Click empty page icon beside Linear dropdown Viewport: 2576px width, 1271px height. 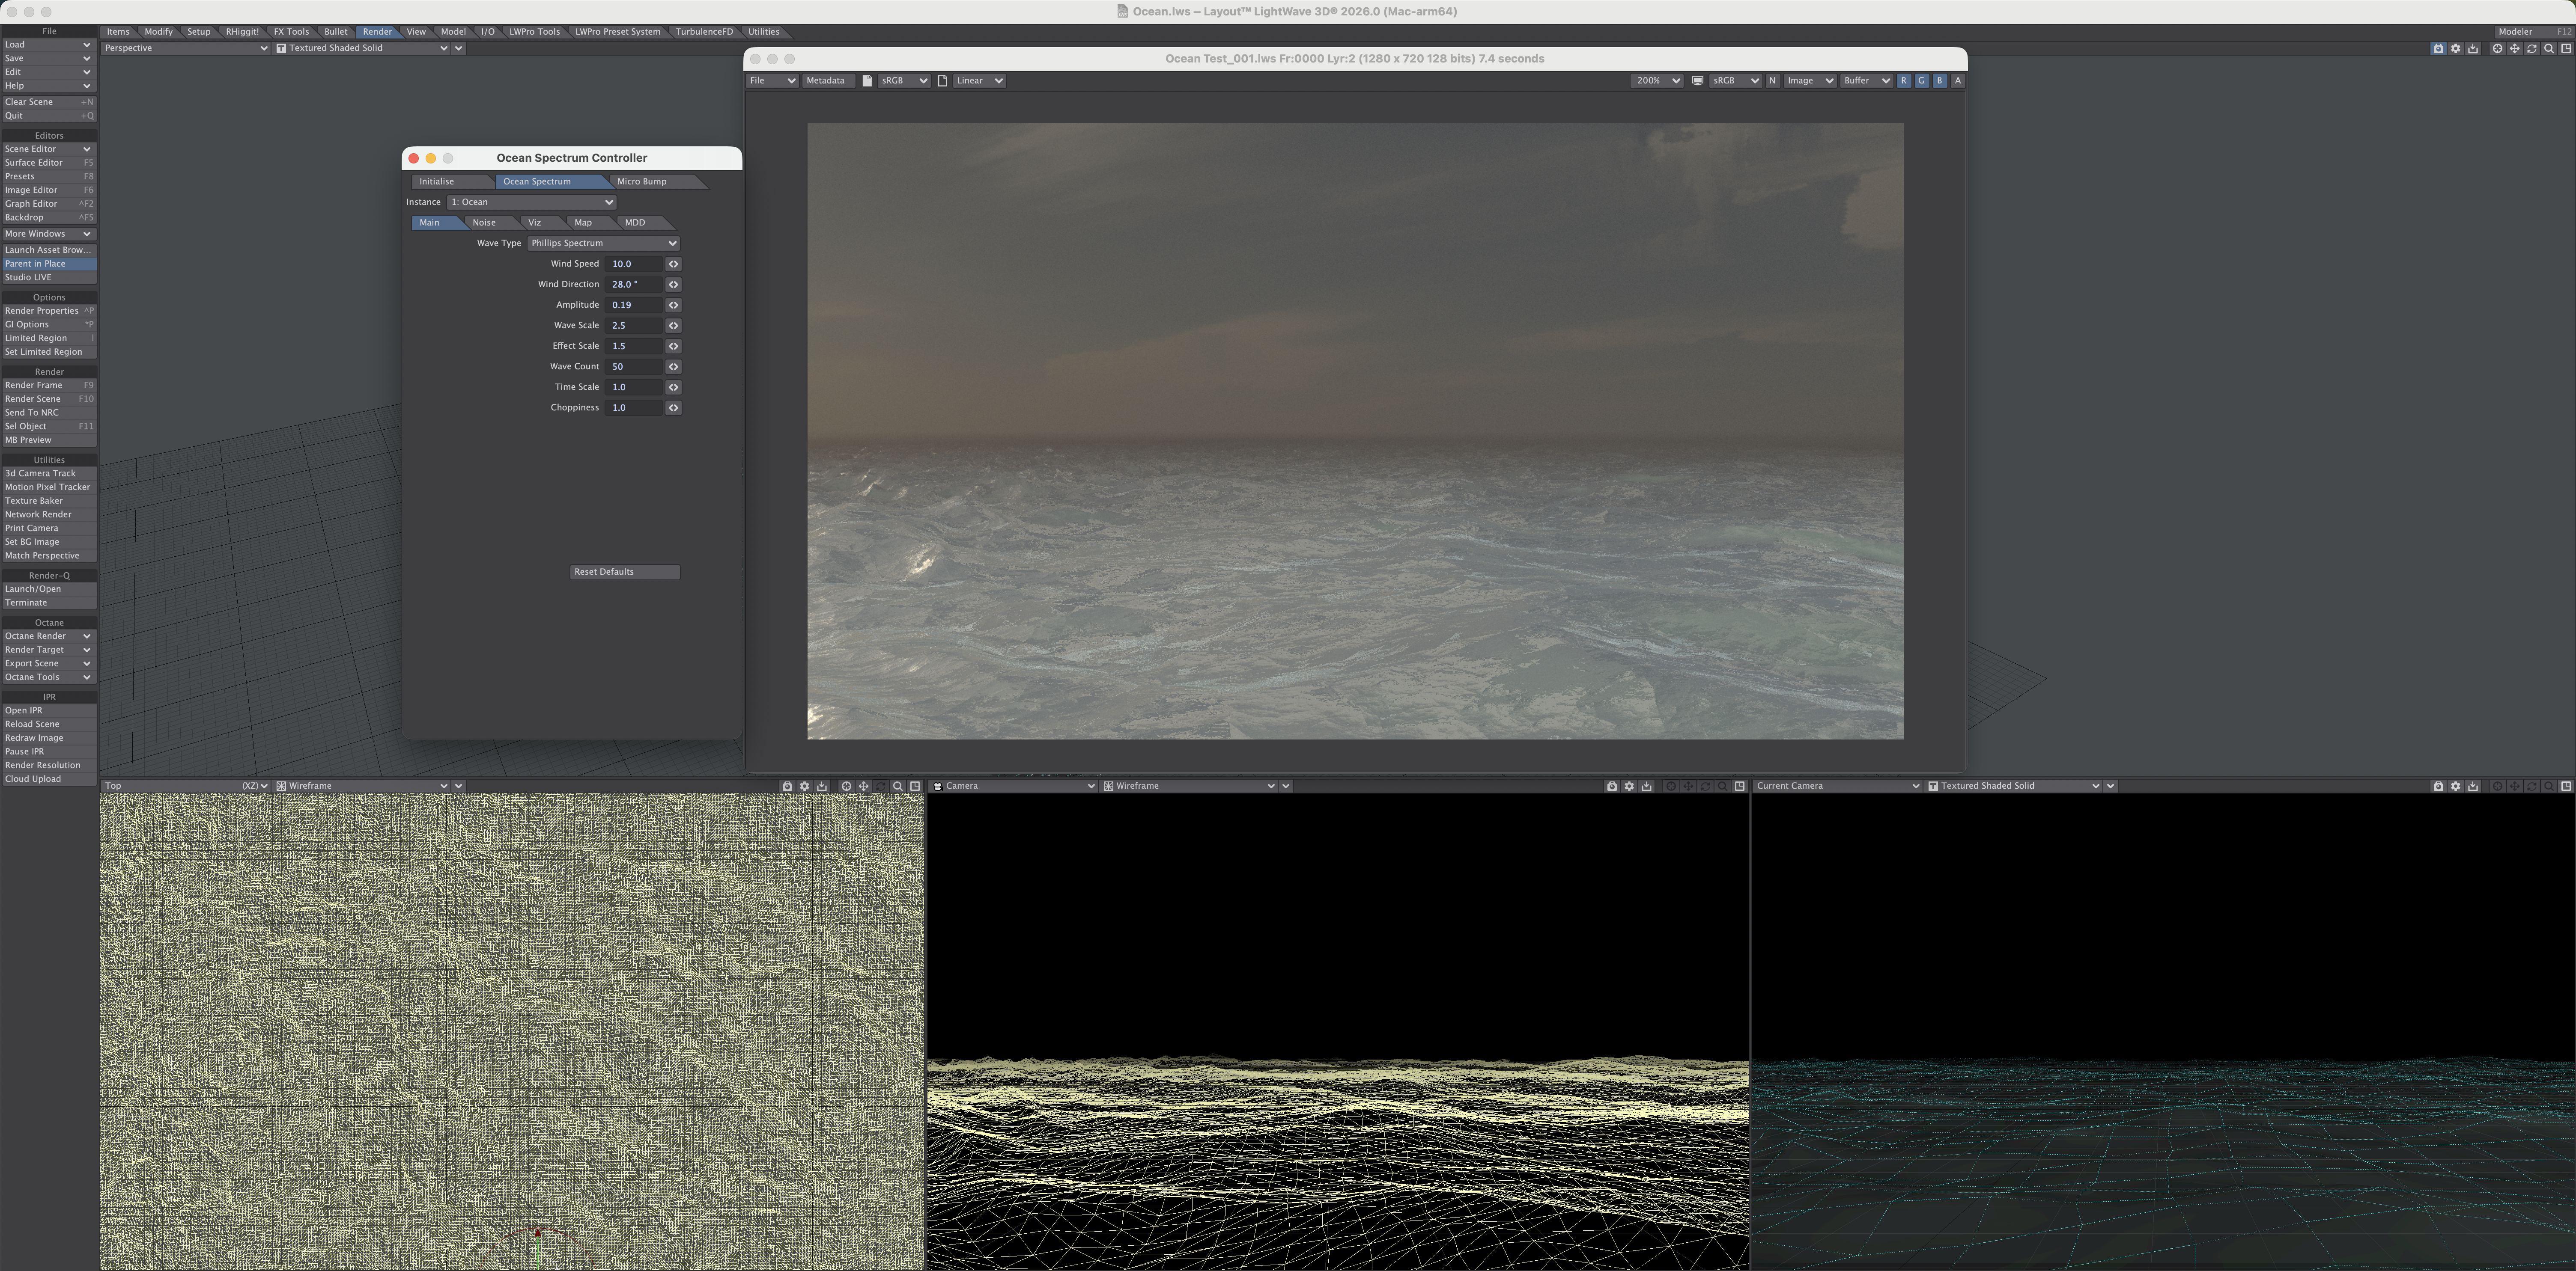[x=942, y=81]
